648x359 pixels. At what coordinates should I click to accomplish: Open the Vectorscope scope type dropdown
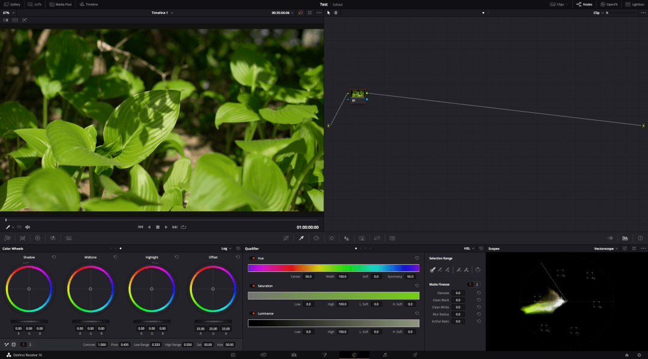pyautogui.click(x=606, y=249)
